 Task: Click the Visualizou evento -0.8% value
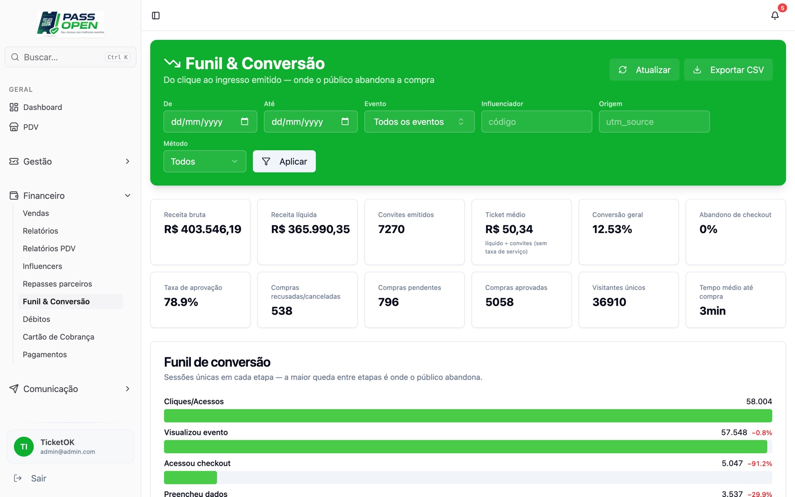[762, 433]
